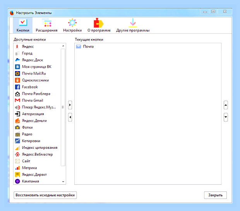Viewport: 240px width, 211px height.
Task: Click the scroll up arrow of available buttons
Action: click(x=63, y=46)
